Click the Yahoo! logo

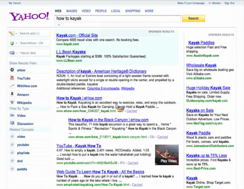pyautogui.click(x=29, y=16)
